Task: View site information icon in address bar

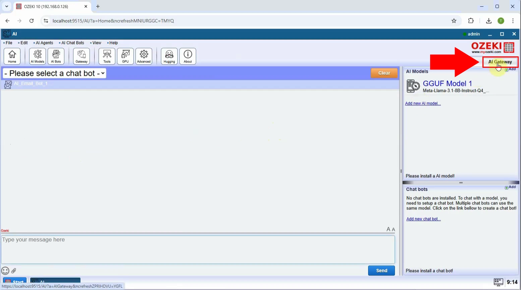Action: click(46, 21)
